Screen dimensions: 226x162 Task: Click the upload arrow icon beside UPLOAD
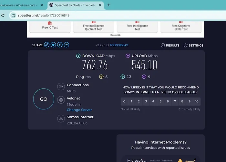click(x=128, y=56)
